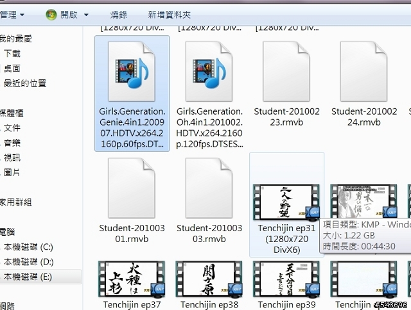Select 網路 in navigation pane
The height and width of the screenshot is (310, 411).
point(7,306)
